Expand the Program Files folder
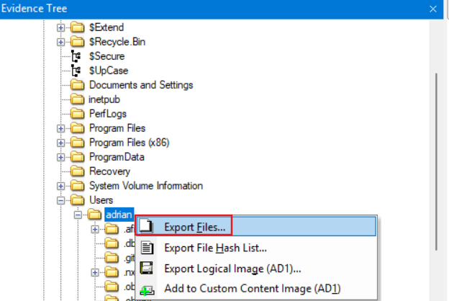 tap(61, 128)
